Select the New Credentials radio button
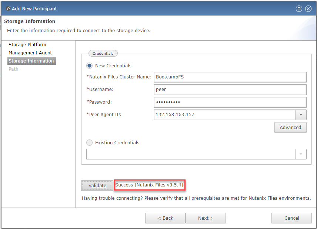The image size is (317, 229). (89, 65)
